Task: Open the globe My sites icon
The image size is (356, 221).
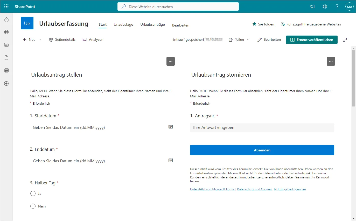Action: coord(6,32)
